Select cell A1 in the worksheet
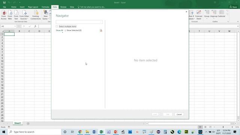Screen dimensions: 240x135 click(9, 34)
